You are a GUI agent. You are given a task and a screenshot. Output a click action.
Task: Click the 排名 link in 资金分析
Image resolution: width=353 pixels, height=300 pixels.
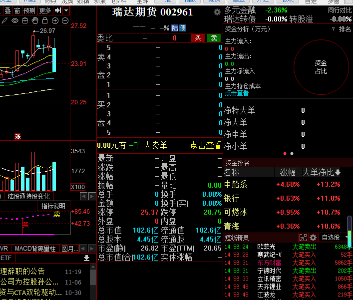[345, 29]
